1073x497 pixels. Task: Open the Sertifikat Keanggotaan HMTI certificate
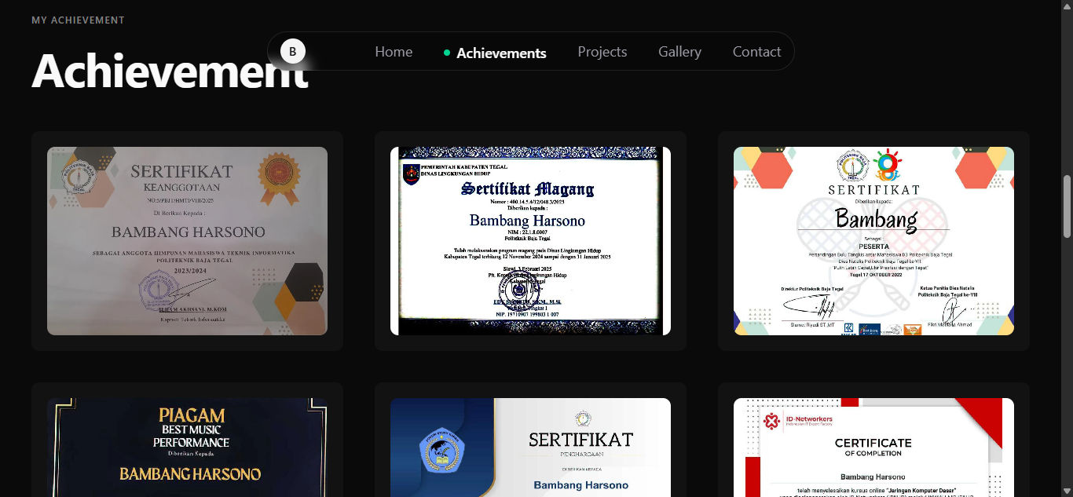click(x=186, y=240)
